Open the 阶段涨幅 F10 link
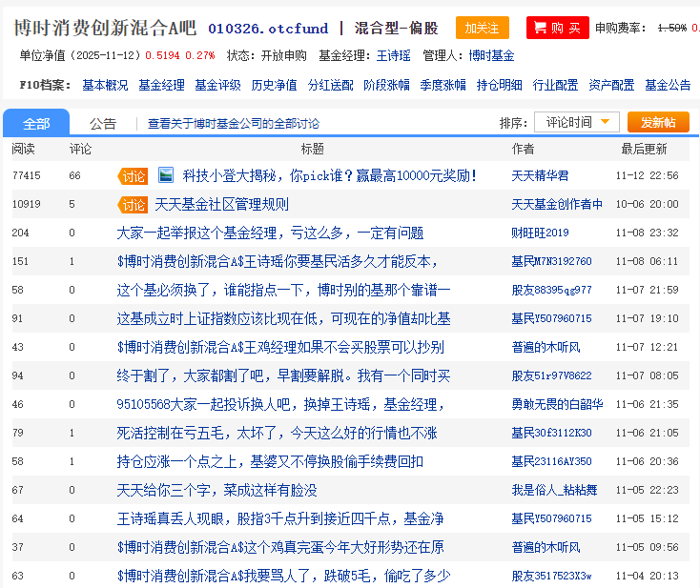 386,85
